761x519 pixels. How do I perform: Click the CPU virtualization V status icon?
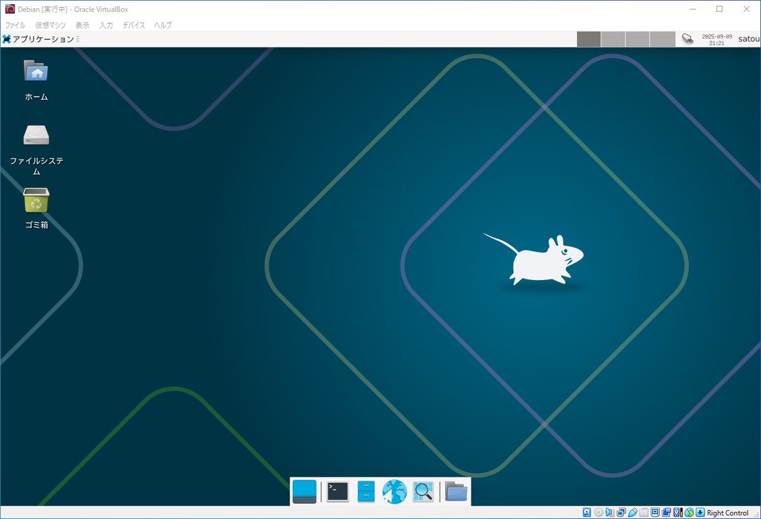coord(677,513)
